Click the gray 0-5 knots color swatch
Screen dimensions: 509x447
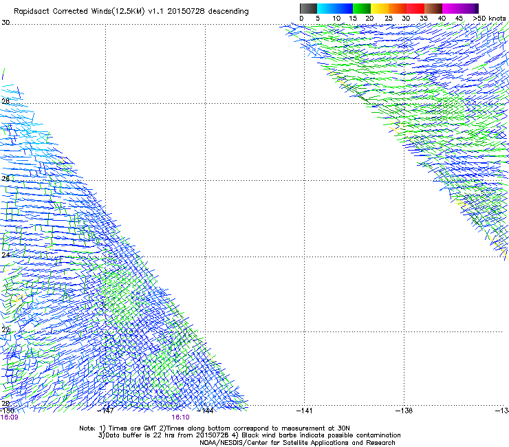(x=308, y=8)
